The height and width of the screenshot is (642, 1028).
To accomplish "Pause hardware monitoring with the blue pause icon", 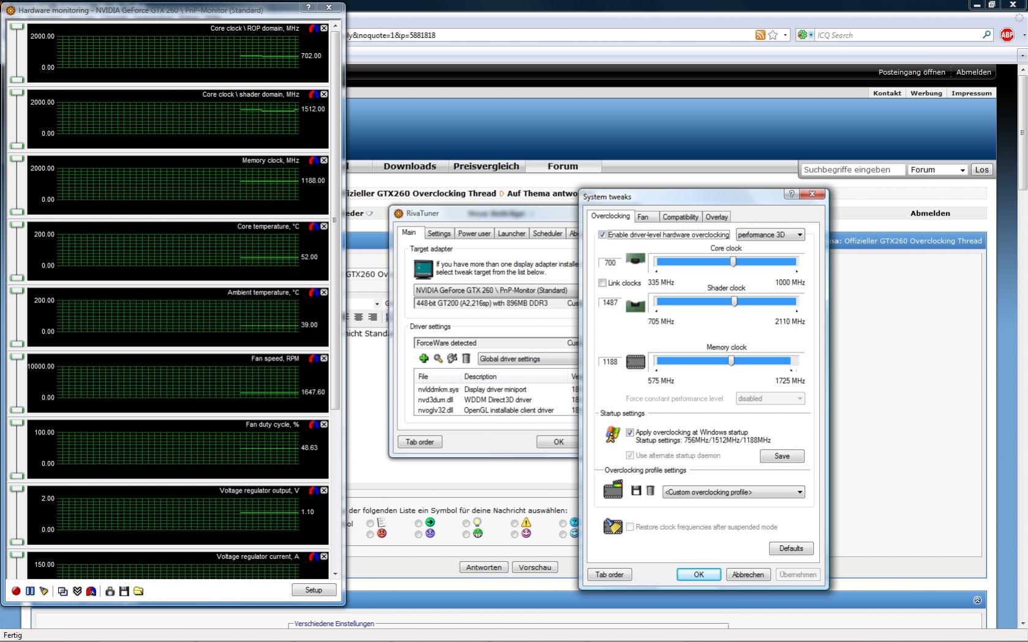I will coord(30,591).
